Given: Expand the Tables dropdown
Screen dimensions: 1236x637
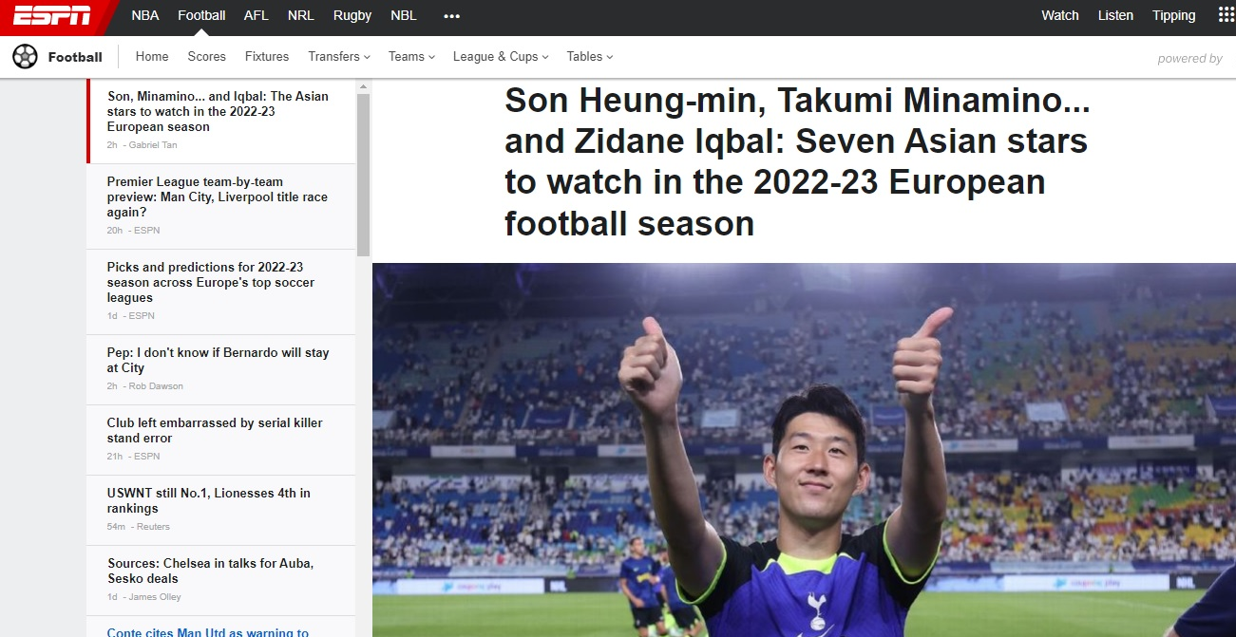Looking at the screenshot, I should pos(590,57).
